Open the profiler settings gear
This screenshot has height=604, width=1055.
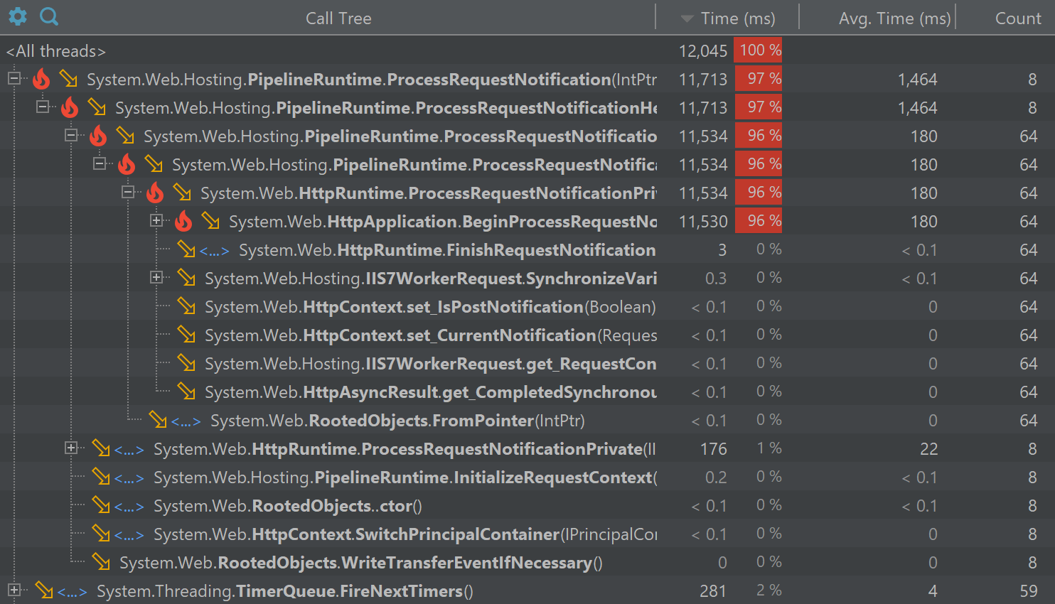[x=17, y=17]
